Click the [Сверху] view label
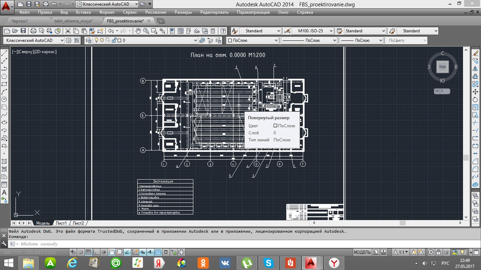Image resolution: width=481 pixels, height=270 pixels. tap(25, 52)
